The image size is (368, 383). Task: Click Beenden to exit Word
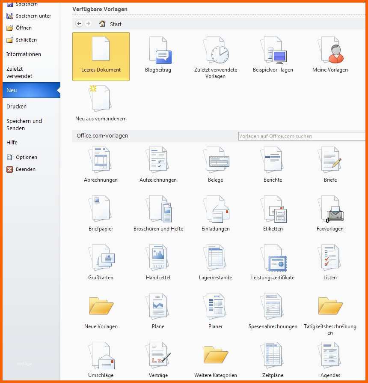point(21,169)
